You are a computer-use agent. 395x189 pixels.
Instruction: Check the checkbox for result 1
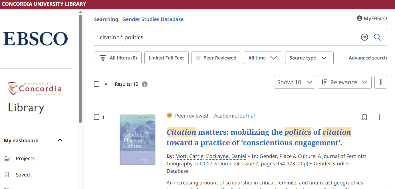click(96, 117)
